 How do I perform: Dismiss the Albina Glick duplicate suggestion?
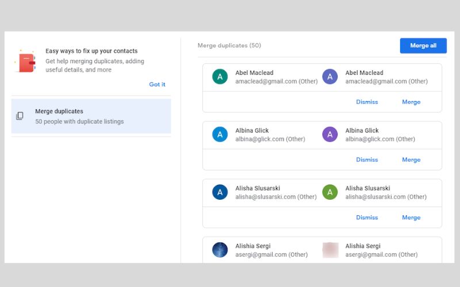367,160
